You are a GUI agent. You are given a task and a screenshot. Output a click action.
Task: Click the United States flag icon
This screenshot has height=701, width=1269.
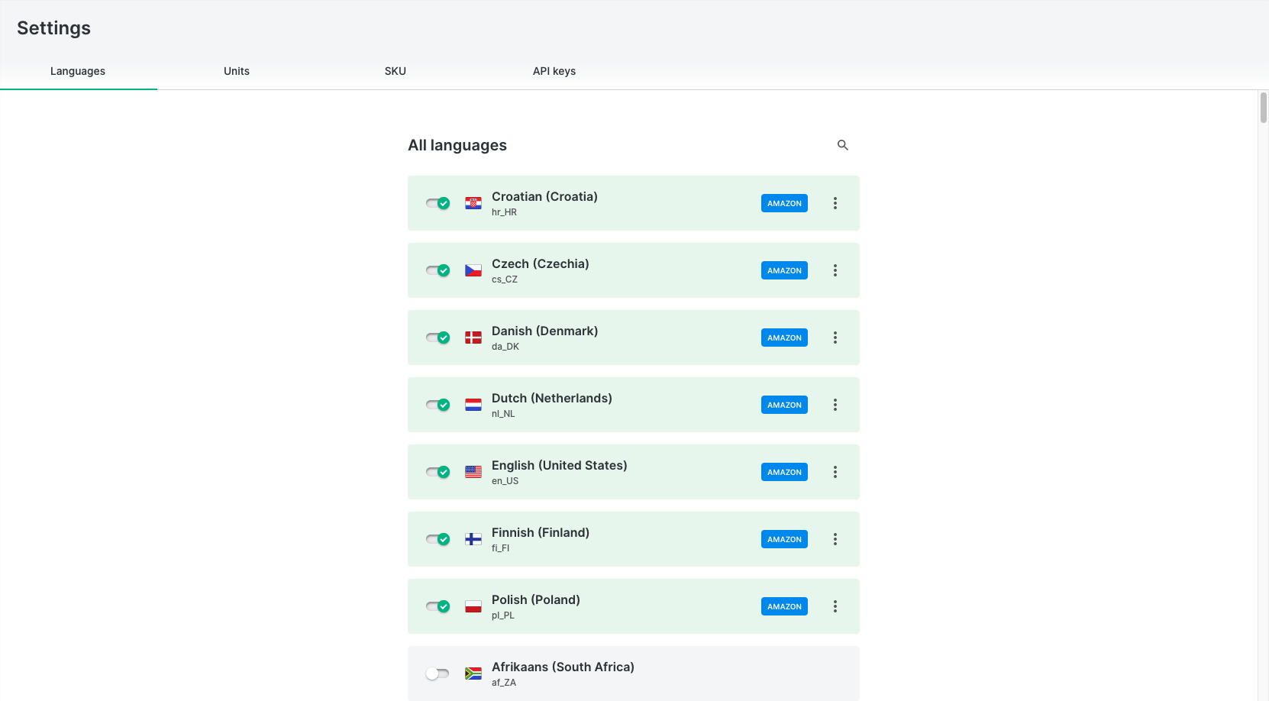click(x=473, y=472)
